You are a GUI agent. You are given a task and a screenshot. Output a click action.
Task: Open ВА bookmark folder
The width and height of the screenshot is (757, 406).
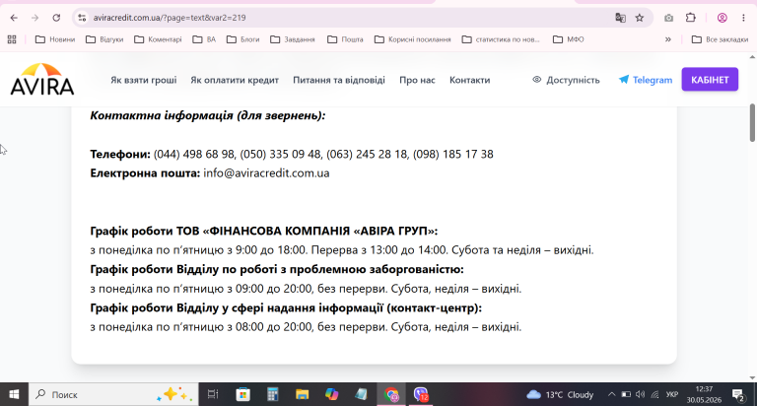click(x=204, y=39)
